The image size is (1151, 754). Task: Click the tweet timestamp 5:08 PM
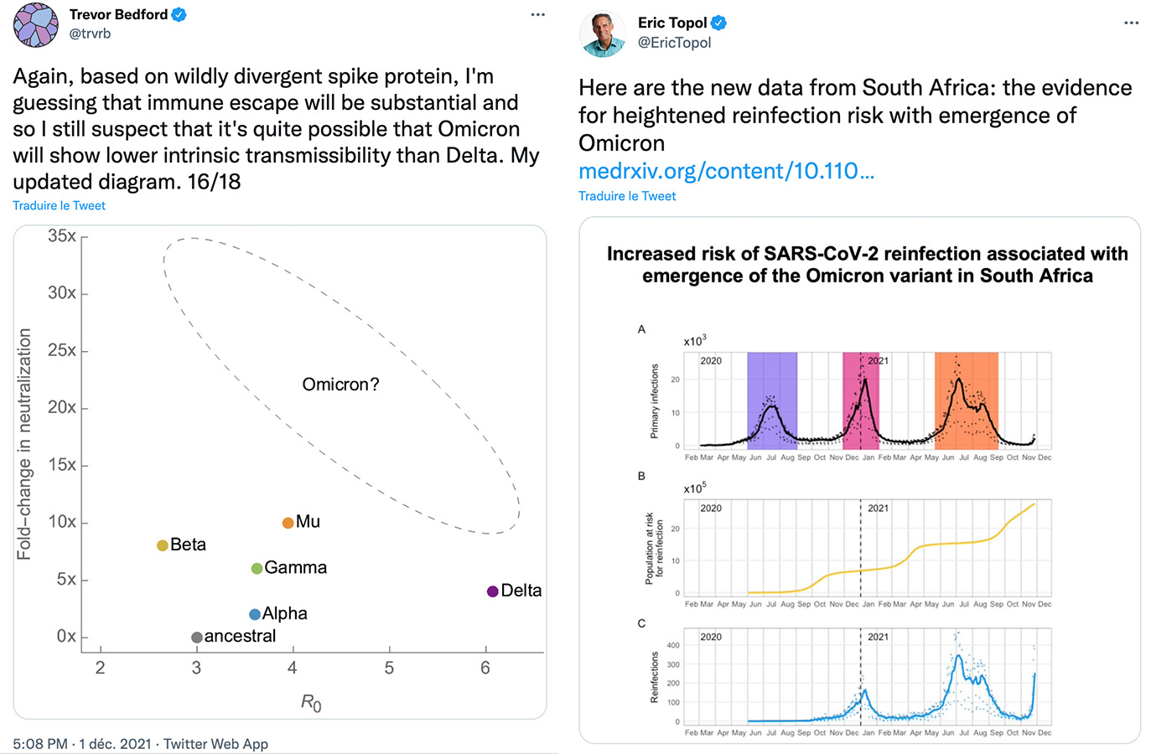[40, 744]
